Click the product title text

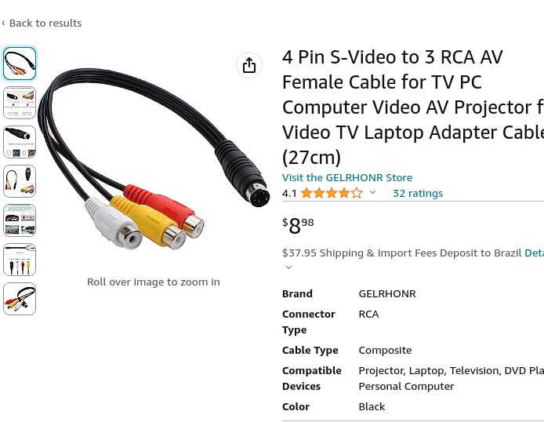coord(413,107)
